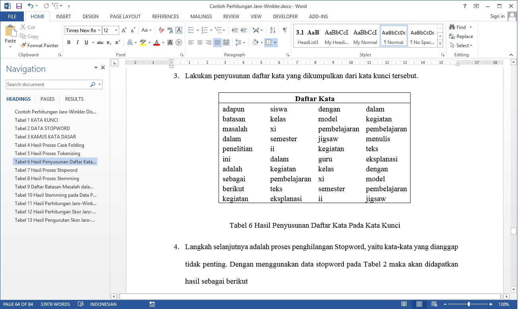Click the Search document field
This screenshot has width=519, height=309.
tap(48, 84)
